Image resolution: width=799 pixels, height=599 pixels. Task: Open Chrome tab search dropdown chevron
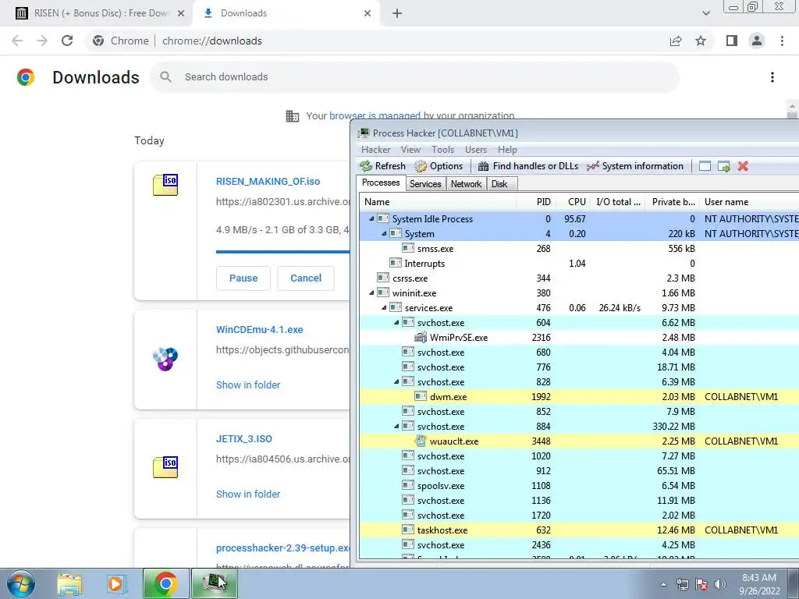(705, 14)
